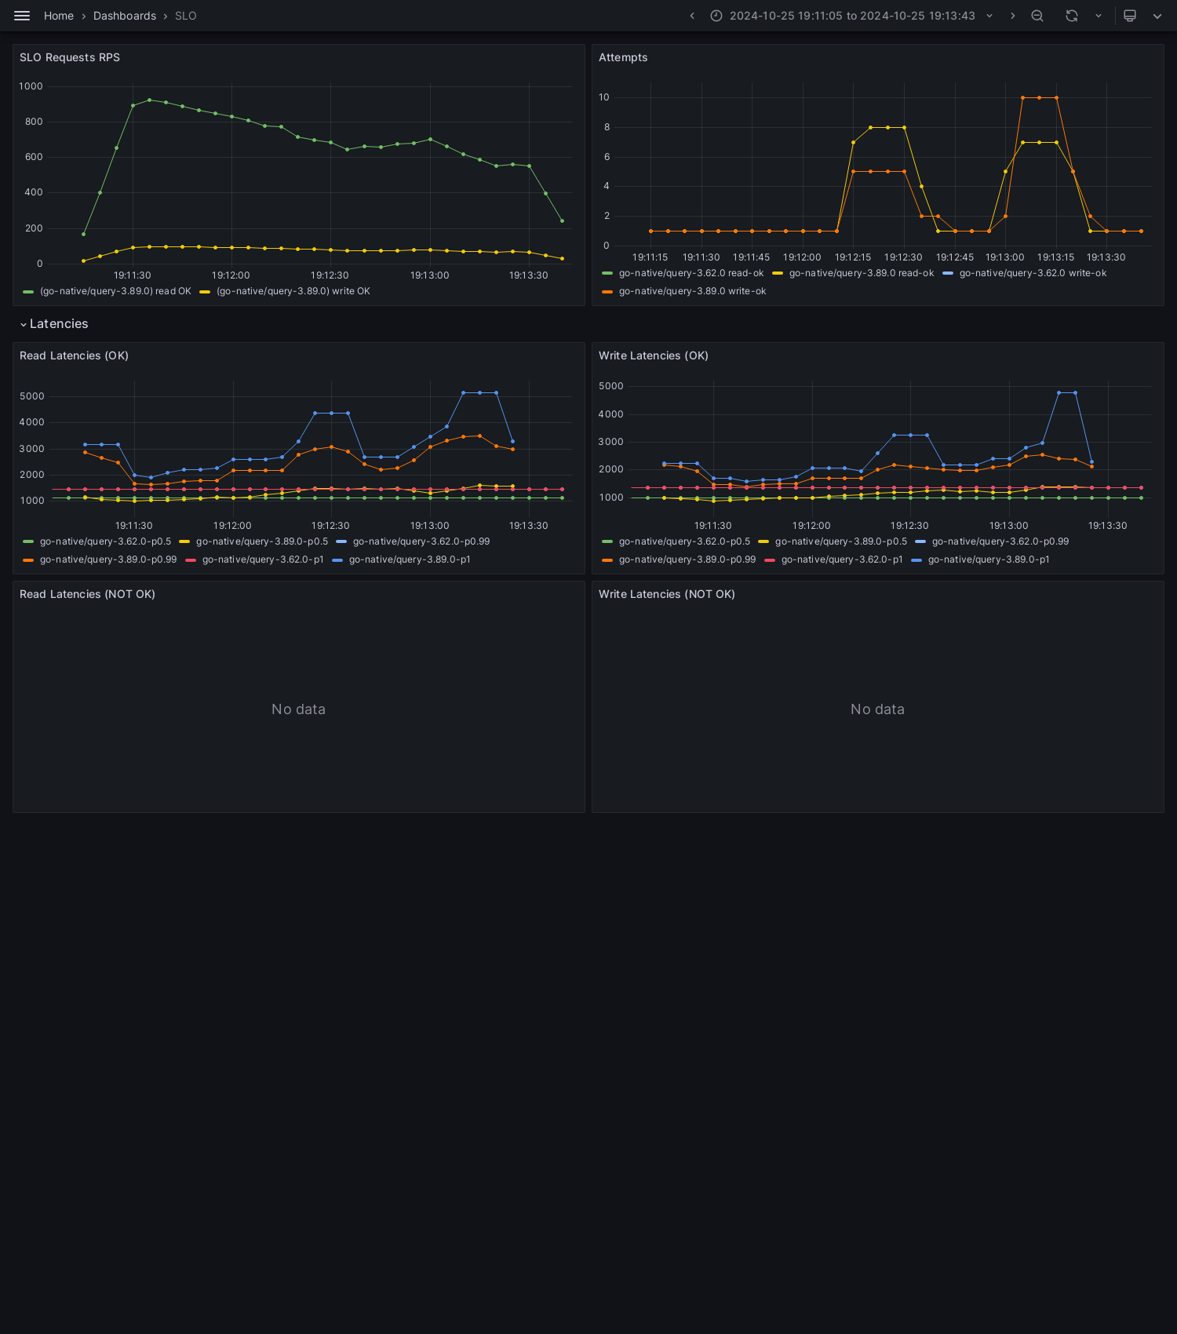This screenshot has height=1334, width=1177.
Task: Click orange peak at 10 in Attempts chart
Action: click(1039, 97)
